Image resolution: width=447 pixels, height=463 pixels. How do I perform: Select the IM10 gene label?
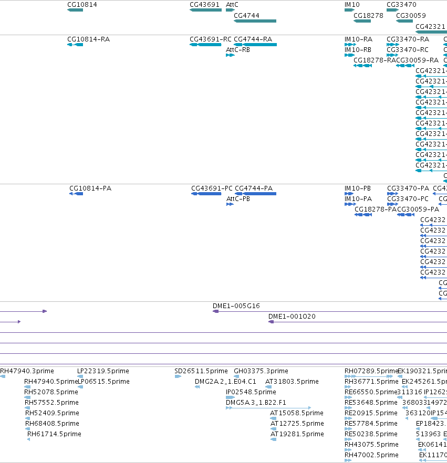point(352,5)
